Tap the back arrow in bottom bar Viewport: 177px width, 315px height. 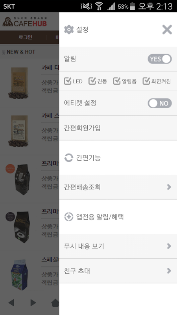pyautogui.click(x=11, y=302)
